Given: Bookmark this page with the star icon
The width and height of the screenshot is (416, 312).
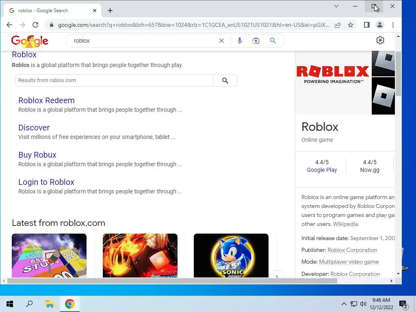Looking at the screenshot, I should pyautogui.click(x=351, y=25).
